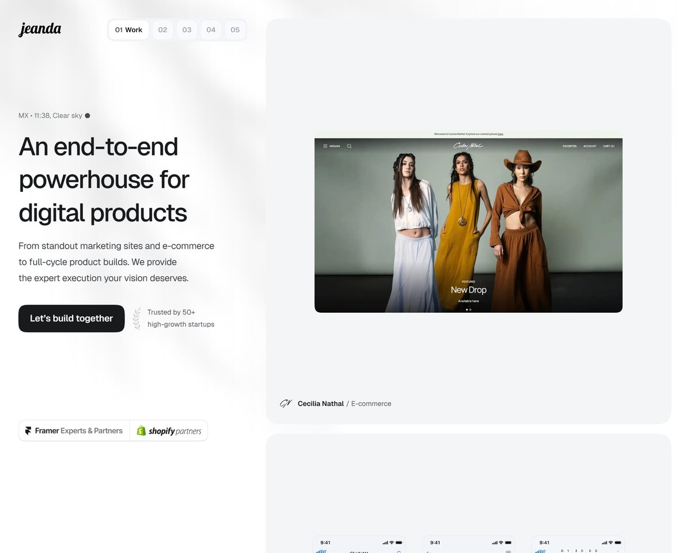Click FAVORITES in the mockup header

pos(570,146)
